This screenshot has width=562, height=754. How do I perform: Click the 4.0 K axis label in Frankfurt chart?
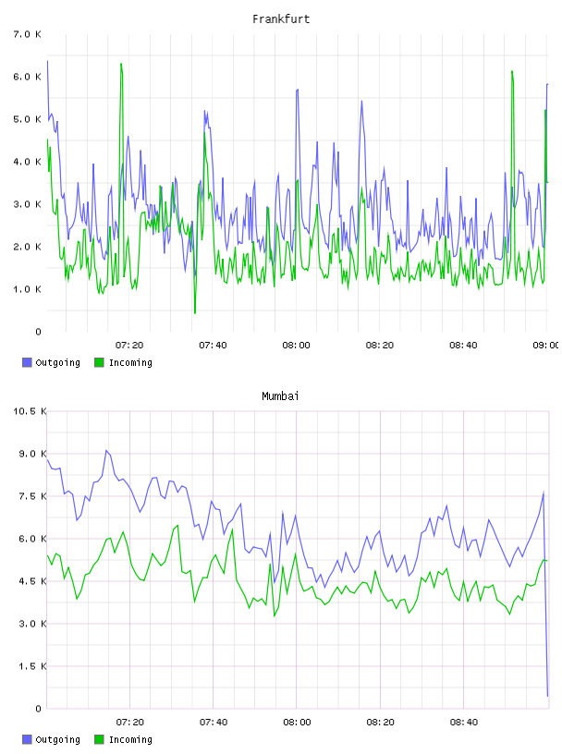click(x=28, y=162)
